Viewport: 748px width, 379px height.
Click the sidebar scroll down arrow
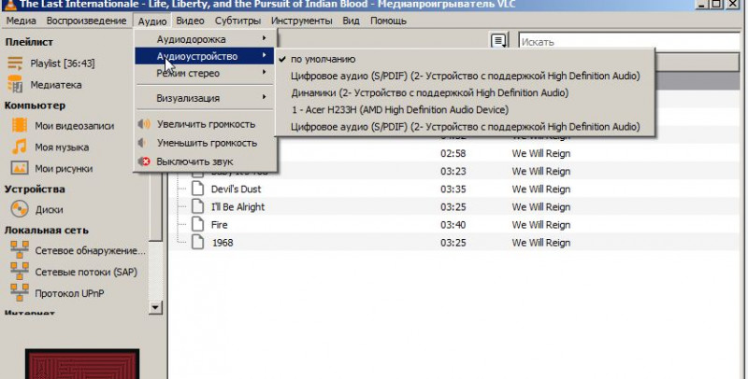[x=155, y=307]
